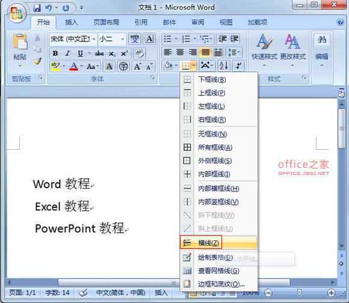349x303 pixels.
Task: Open 更改样式 change styles menu
Action: [x=292, y=50]
